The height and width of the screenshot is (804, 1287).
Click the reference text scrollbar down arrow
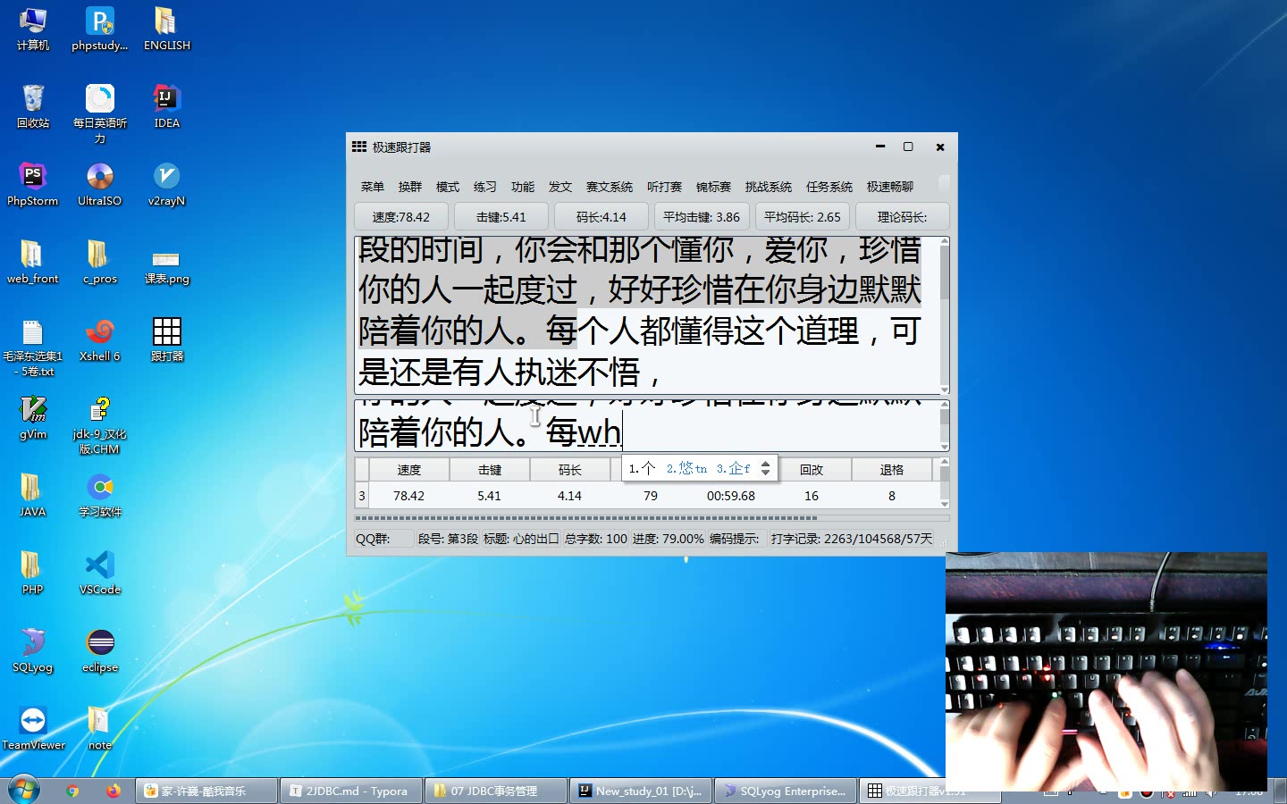pos(944,389)
